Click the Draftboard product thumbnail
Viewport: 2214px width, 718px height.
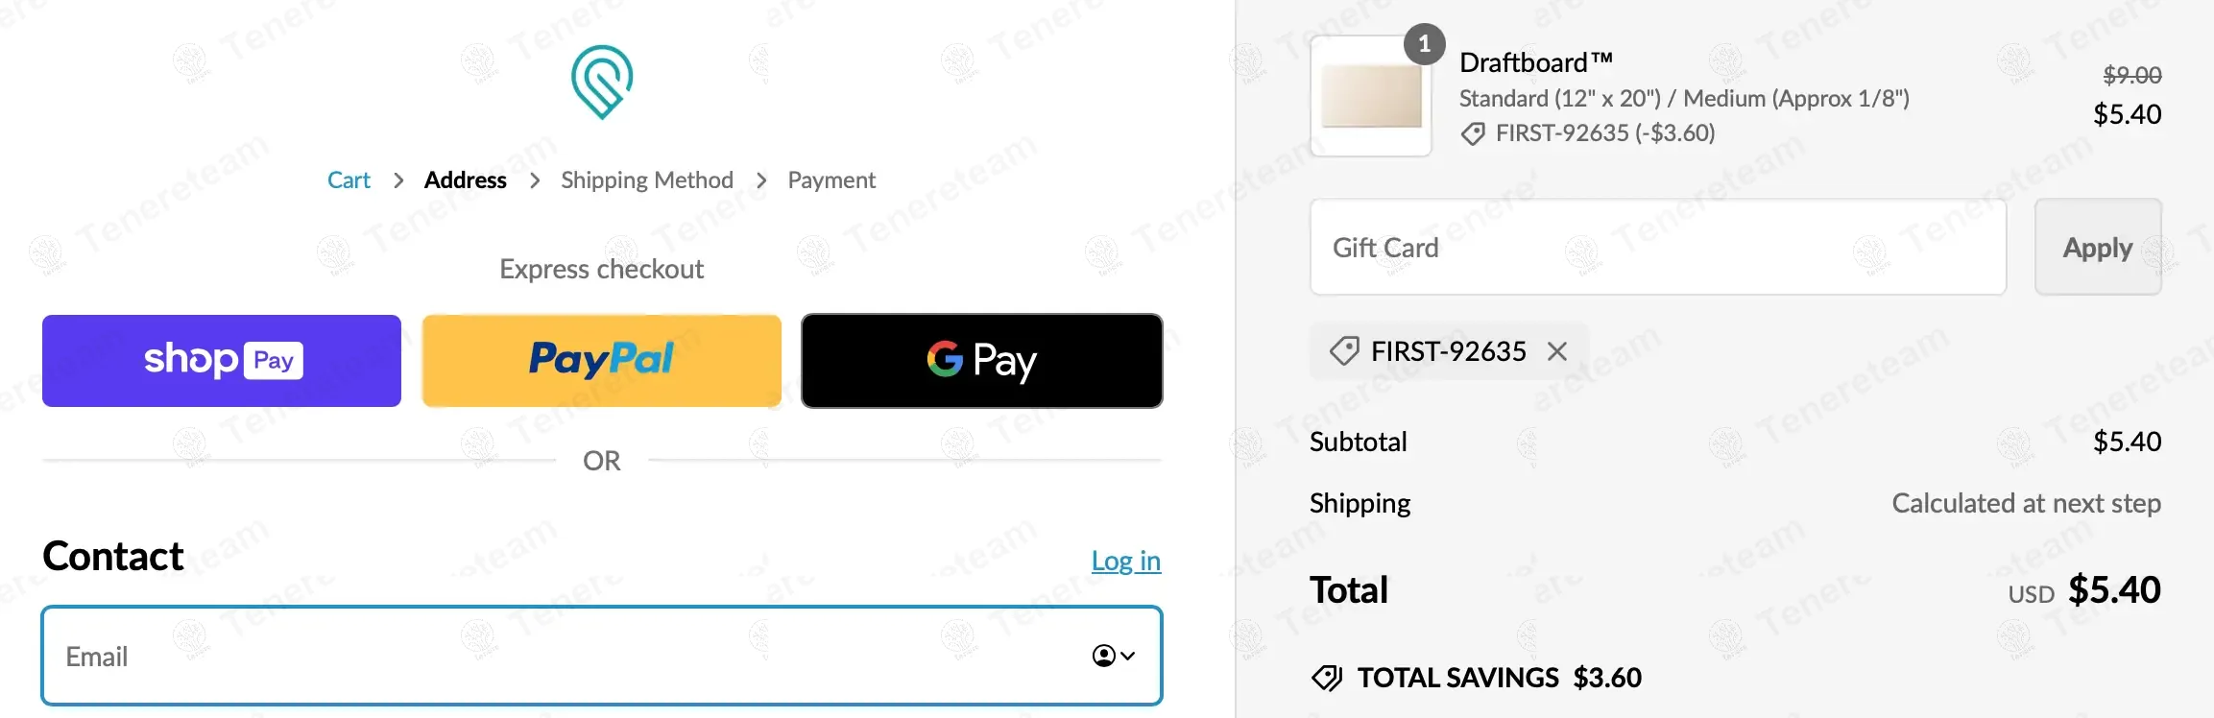coord(1371,97)
